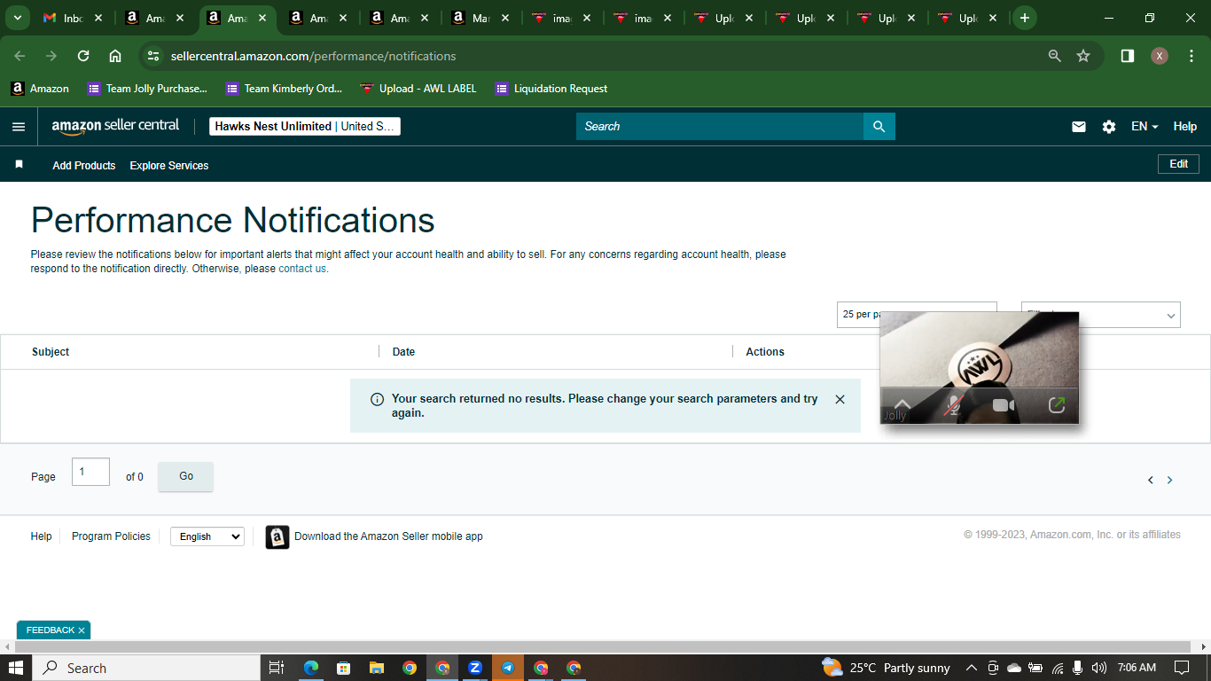Toggle the Zoom video camera
Image resolution: width=1211 pixels, height=681 pixels.
point(1004,405)
